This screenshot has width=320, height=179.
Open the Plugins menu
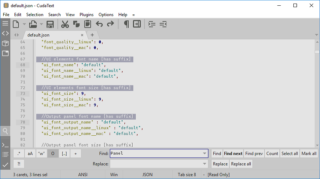[86, 15]
